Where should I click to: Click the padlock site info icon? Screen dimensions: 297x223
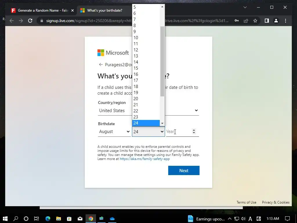tap(42, 21)
